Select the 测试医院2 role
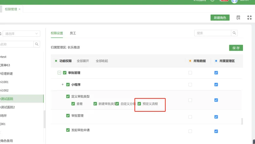 point(7,107)
